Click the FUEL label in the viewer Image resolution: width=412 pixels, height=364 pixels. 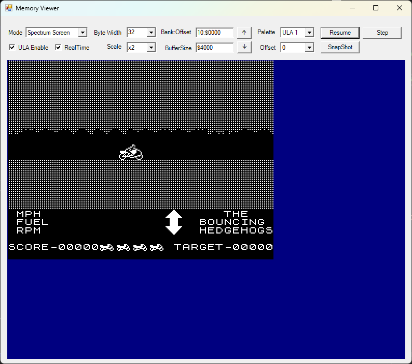[33, 222]
